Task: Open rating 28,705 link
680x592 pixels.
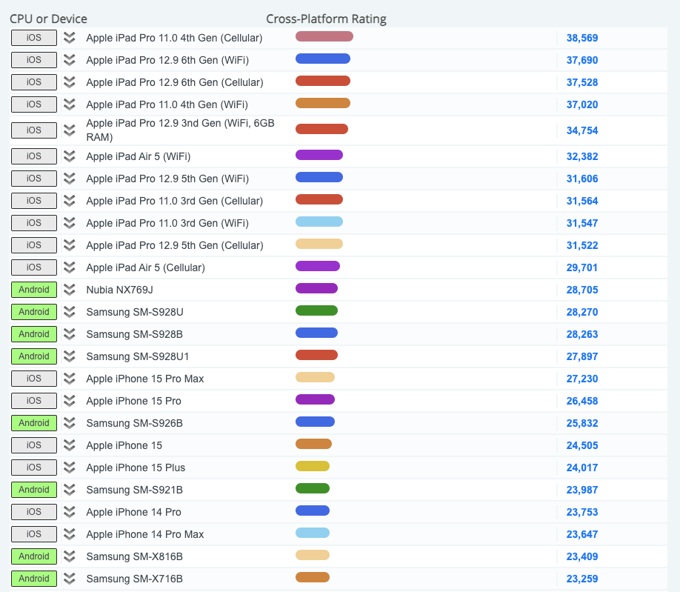Action: point(582,290)
